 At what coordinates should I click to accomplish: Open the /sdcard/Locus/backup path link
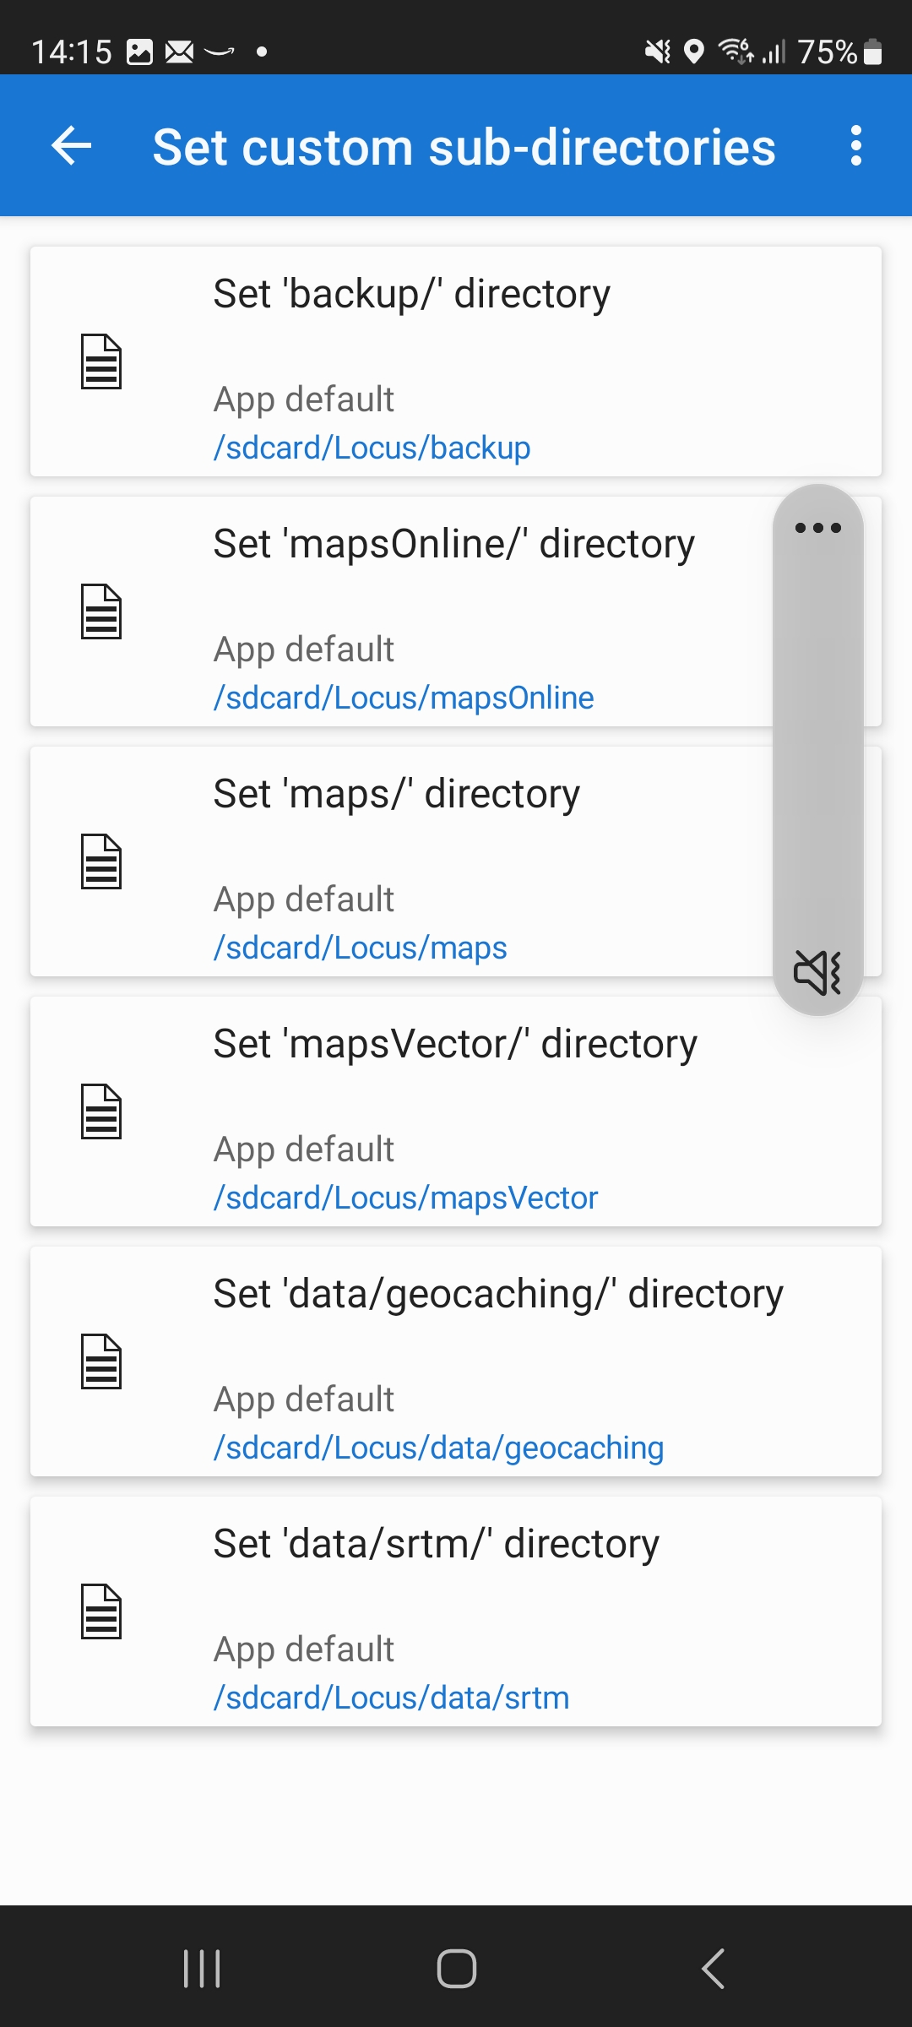[372, 448]
